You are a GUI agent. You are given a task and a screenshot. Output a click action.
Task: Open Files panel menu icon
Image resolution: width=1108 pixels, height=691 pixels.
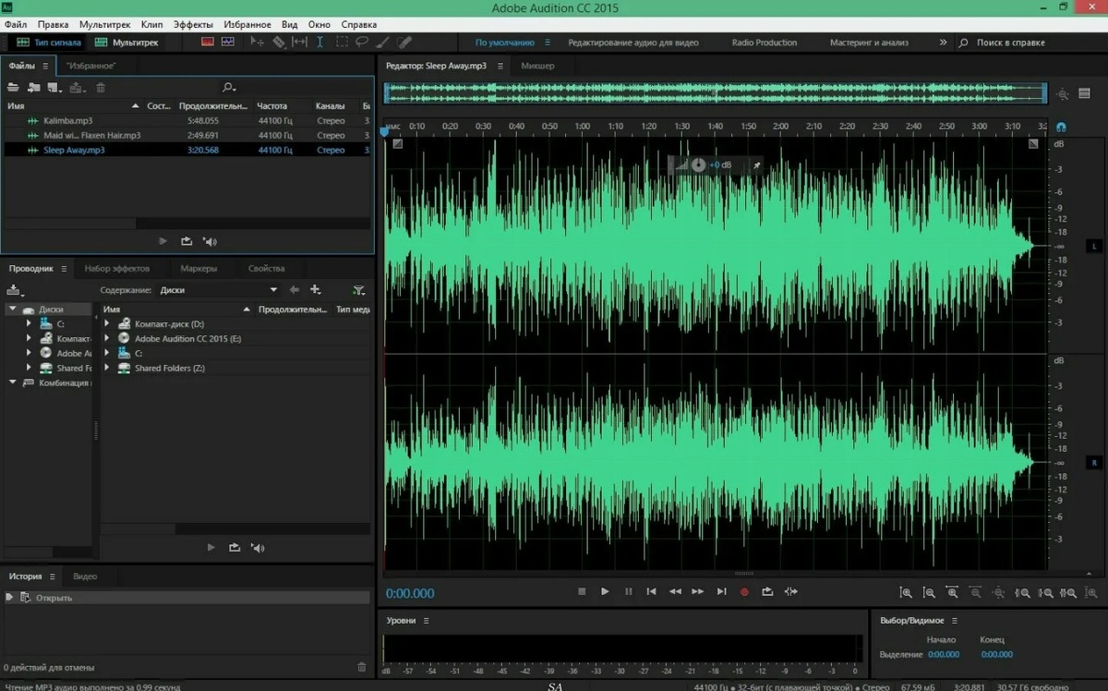45,66
